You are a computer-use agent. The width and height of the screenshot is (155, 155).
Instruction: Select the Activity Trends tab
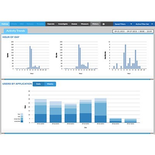15,31
